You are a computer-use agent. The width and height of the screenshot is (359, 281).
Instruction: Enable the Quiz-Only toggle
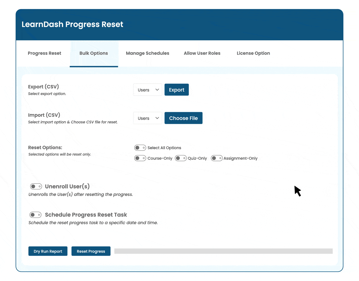(x=181, y=158)
